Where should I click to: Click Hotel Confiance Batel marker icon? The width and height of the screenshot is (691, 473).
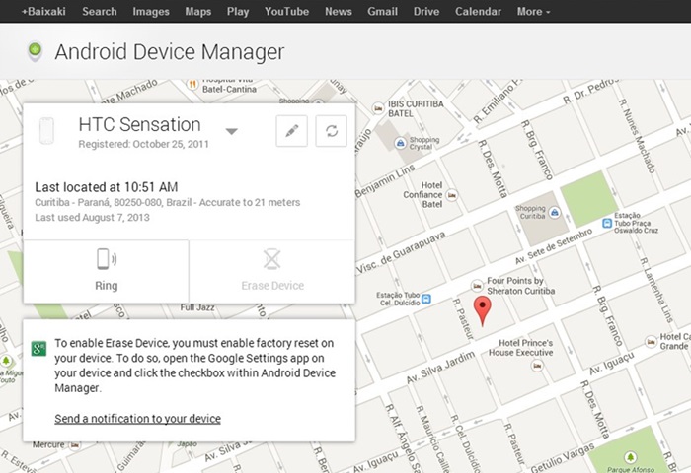click(452, 195)
